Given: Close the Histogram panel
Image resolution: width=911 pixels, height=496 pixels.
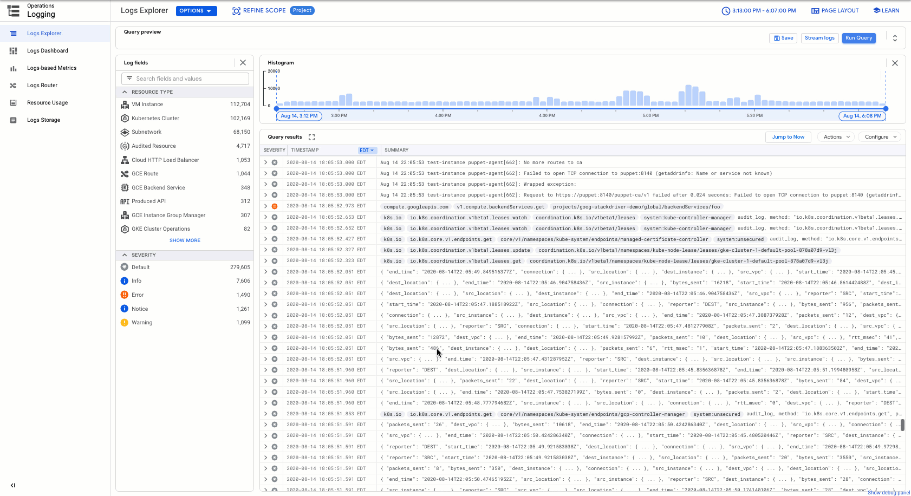Looking at the screenshot, I should point(895,63).
